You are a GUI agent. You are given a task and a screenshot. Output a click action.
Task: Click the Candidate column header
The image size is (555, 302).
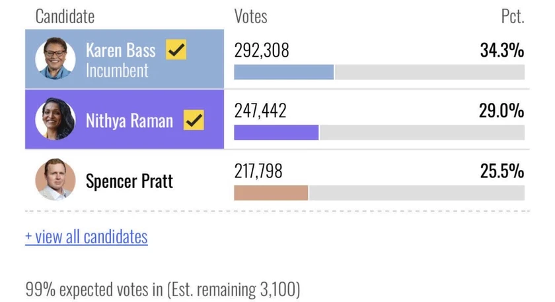[65, 16]
